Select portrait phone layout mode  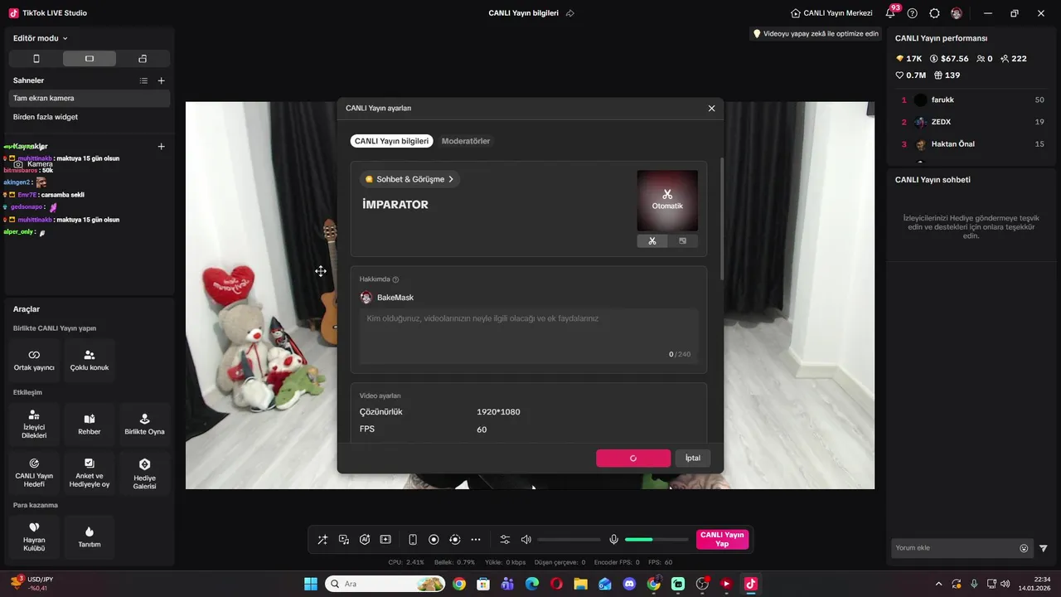(36, 59)
